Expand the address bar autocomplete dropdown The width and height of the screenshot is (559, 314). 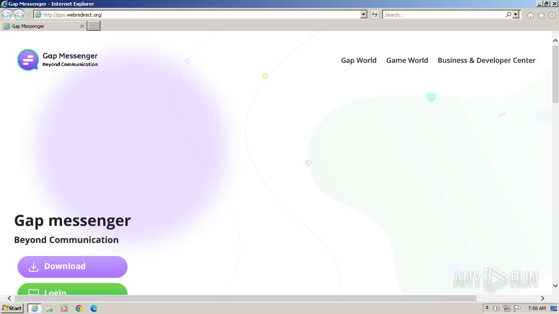click(x=364, y=15)
